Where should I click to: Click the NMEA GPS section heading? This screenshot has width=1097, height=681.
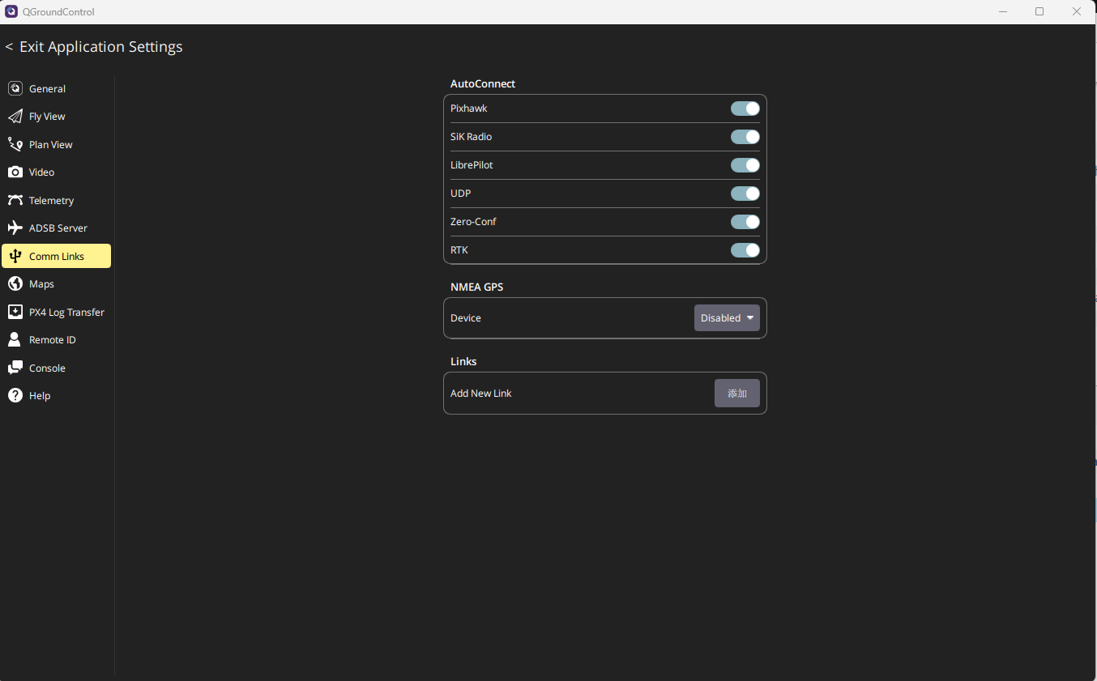tap(476, 287)
